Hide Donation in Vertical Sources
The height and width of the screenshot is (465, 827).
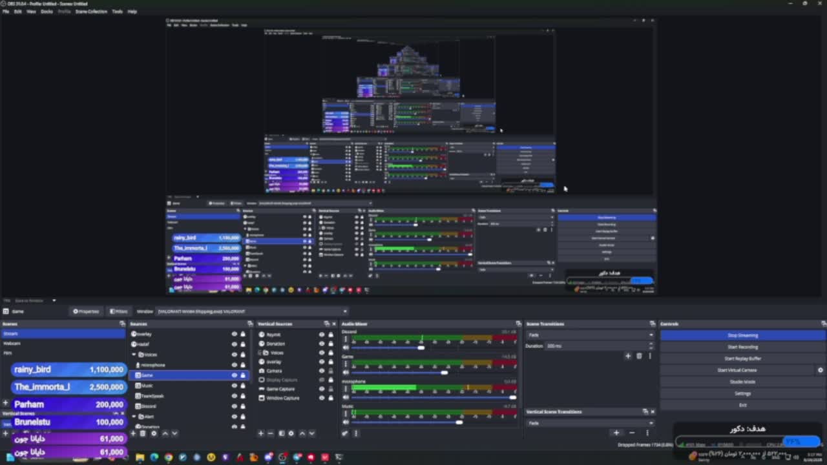tap(322, 344)
